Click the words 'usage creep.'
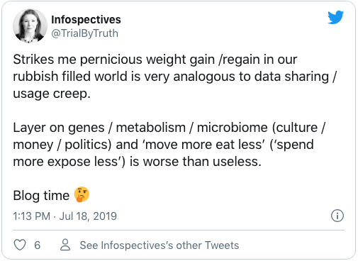Image resolution: width=358 pixels, height=261 pixels. click(52, 94)
